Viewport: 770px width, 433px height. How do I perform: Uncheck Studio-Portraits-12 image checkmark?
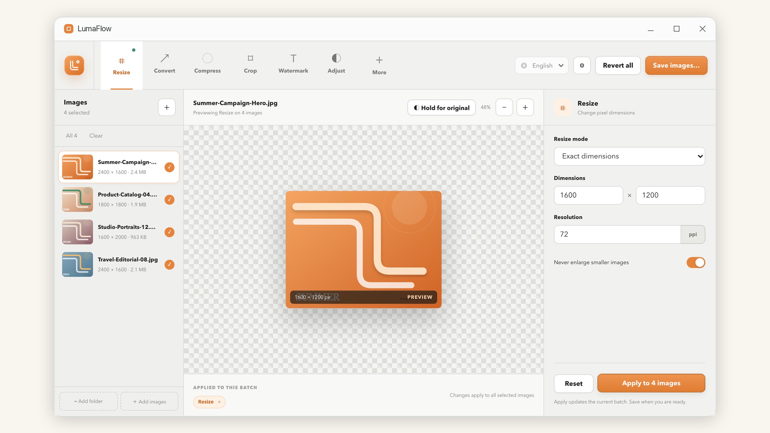[169, 232]
